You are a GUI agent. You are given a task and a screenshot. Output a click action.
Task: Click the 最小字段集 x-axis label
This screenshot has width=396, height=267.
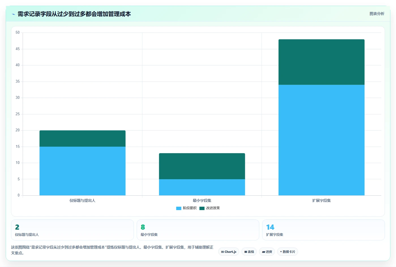(x=202, y=200)
